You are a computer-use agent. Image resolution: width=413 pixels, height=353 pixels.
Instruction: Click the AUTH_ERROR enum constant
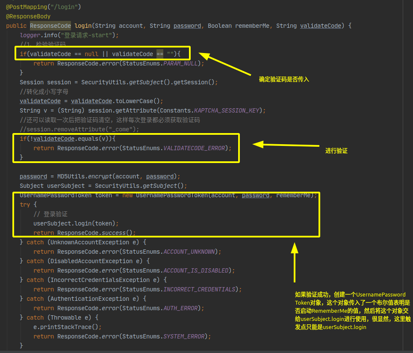point(181,308)
